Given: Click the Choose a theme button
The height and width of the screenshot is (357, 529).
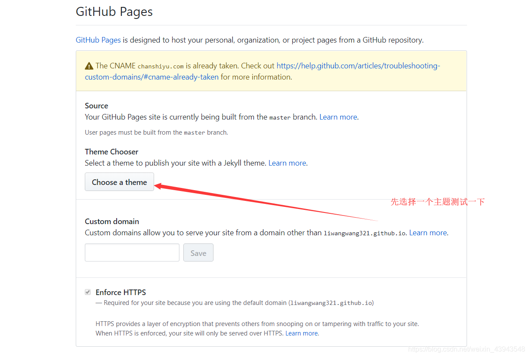Looking at the screenshot, I should [x=119, y=182].
